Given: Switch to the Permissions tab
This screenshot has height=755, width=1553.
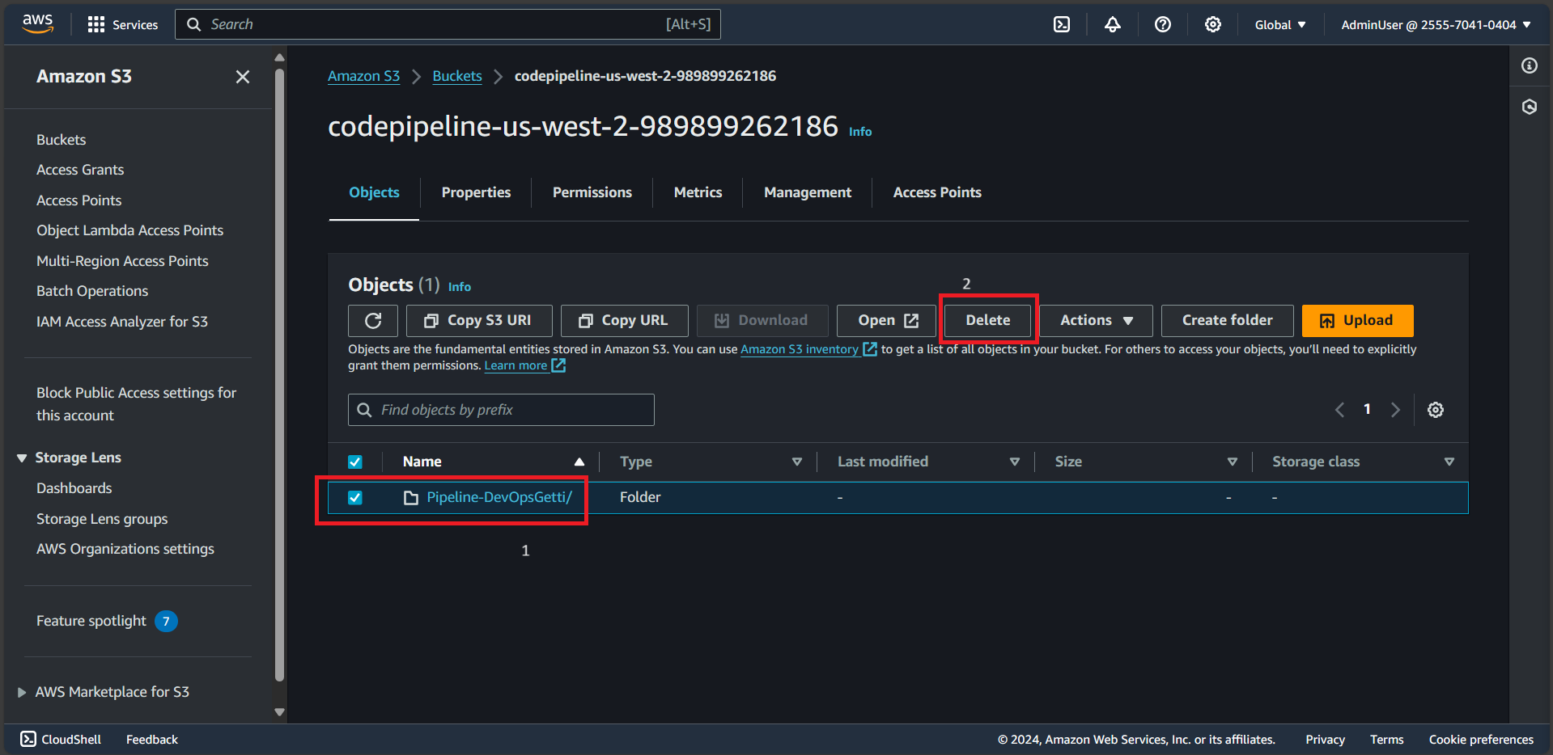Looking at the screenshot, I should [592, 192].
